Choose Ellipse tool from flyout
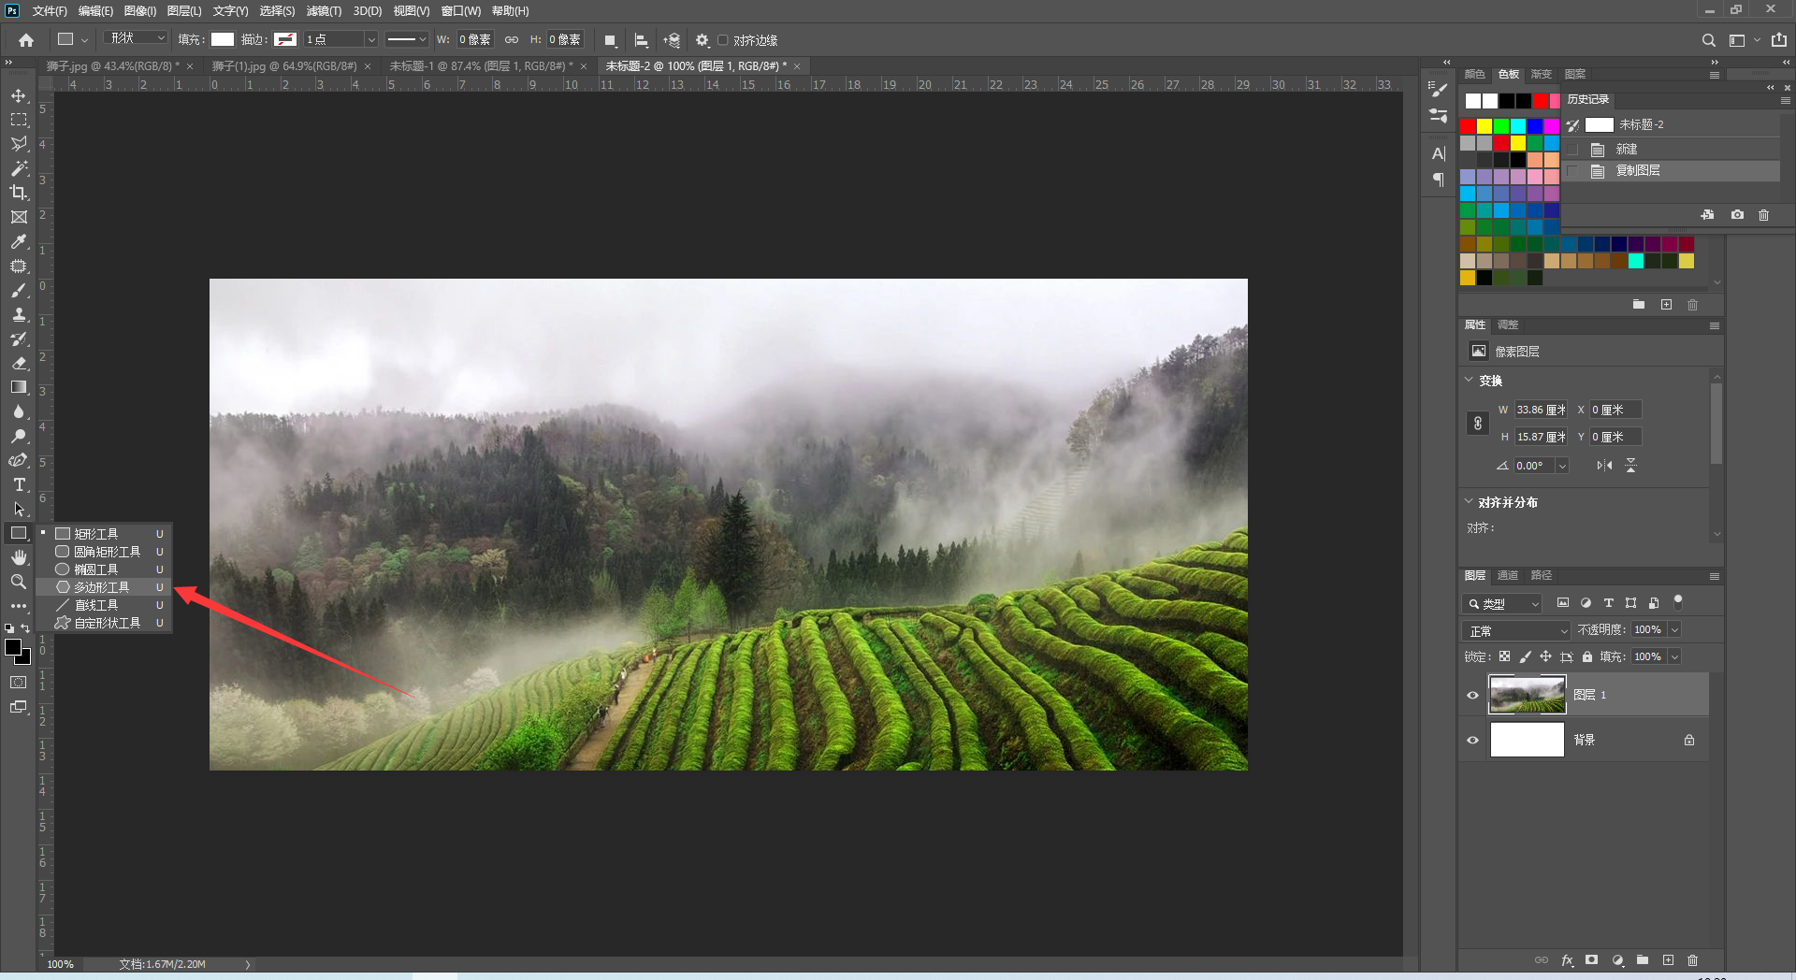1796x980 pixels. [x=104, y=569]
